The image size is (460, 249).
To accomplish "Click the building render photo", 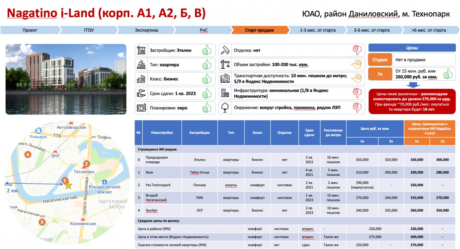I will (66, 79).
